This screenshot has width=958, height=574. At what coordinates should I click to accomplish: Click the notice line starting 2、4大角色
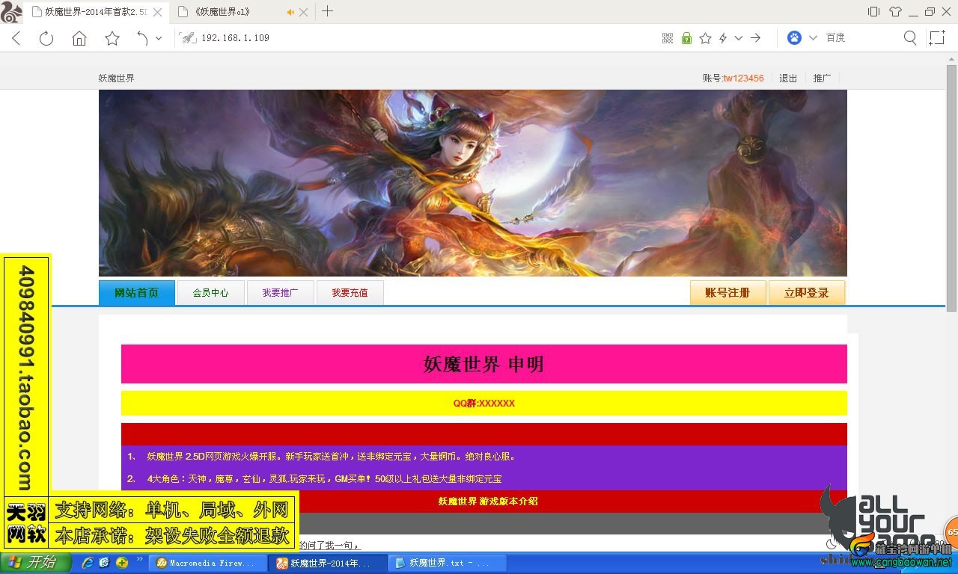click(x=314, y=479)
